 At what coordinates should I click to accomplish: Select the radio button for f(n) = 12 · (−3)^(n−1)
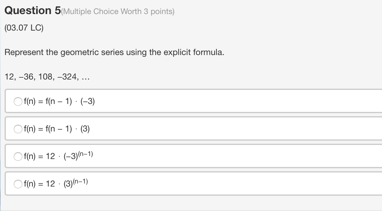pos(18,156)
